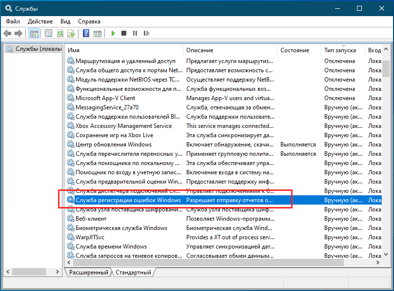Click the Start service play icon
The image size is (394, 291).
113,34
